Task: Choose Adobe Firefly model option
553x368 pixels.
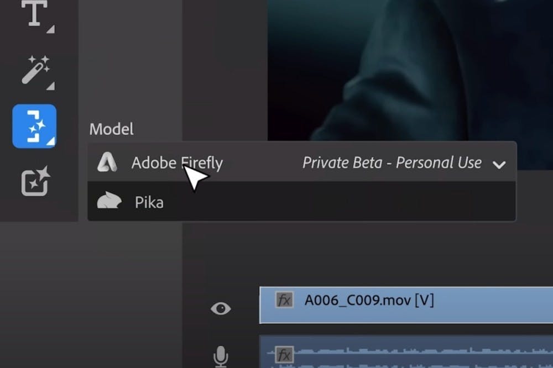Action: 302,162
